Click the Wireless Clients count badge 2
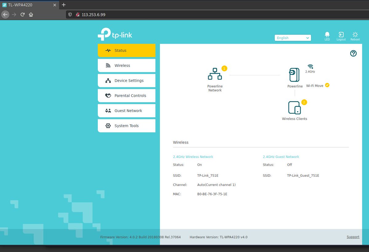 click(304, 102)
